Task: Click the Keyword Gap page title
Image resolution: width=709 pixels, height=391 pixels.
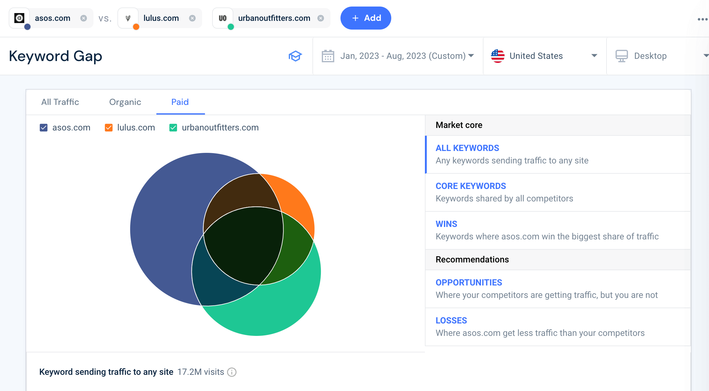Action: 55,56
